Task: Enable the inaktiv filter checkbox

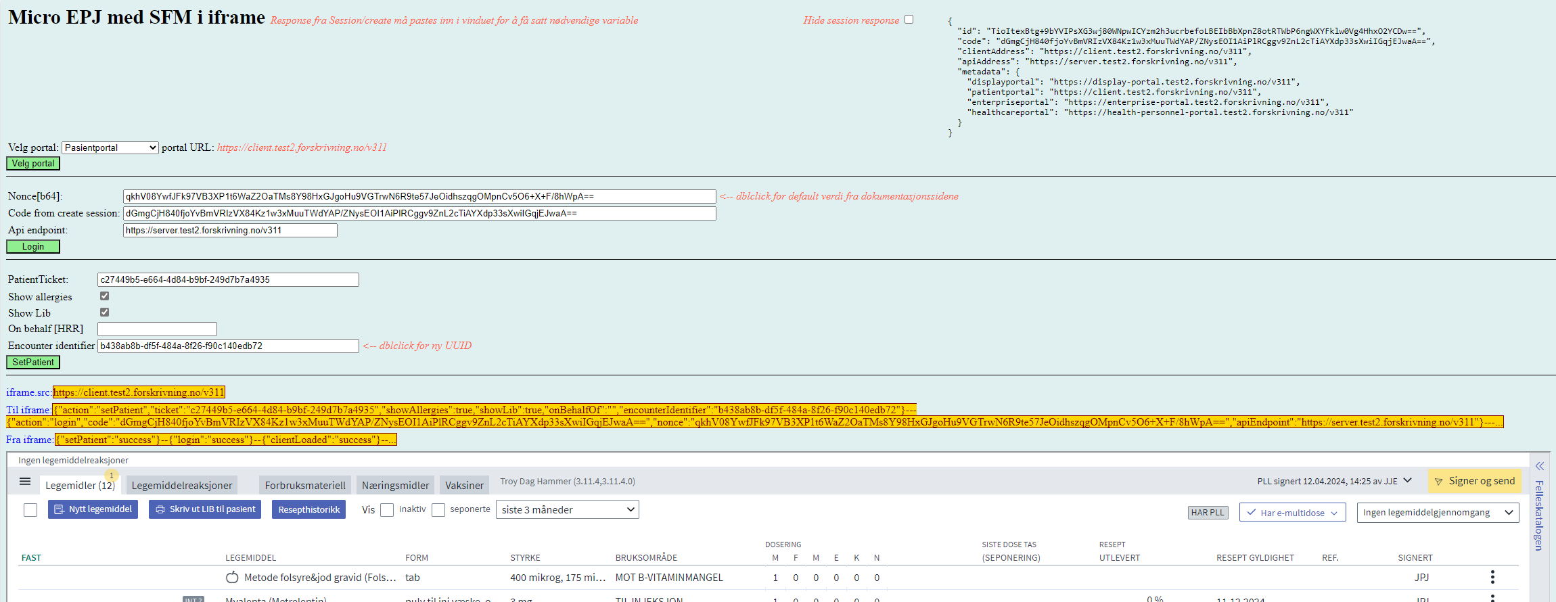Action: click(x=387, y=510)
